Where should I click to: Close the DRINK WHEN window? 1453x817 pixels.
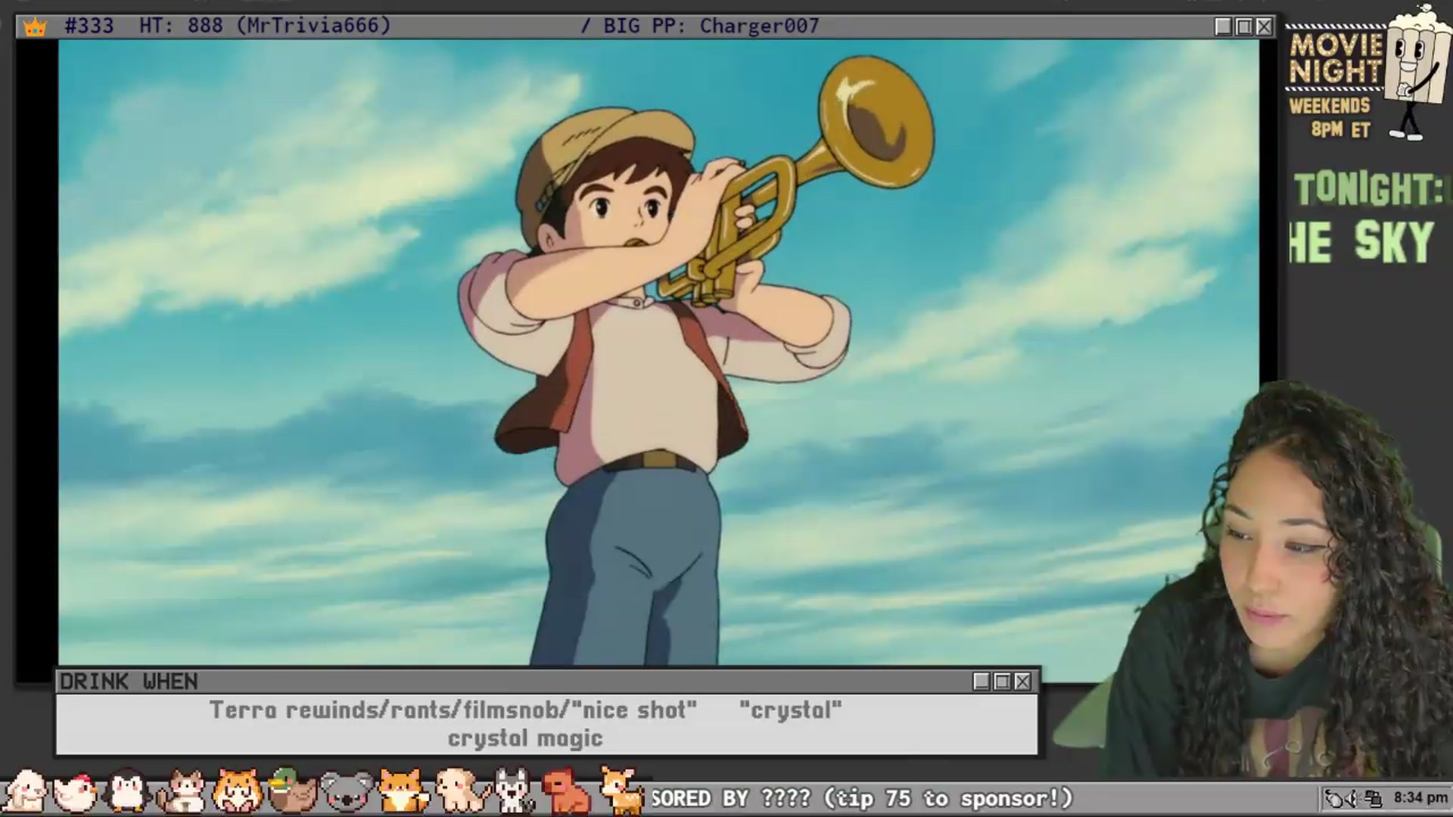pyautogui.click(x=1022, y=682)
